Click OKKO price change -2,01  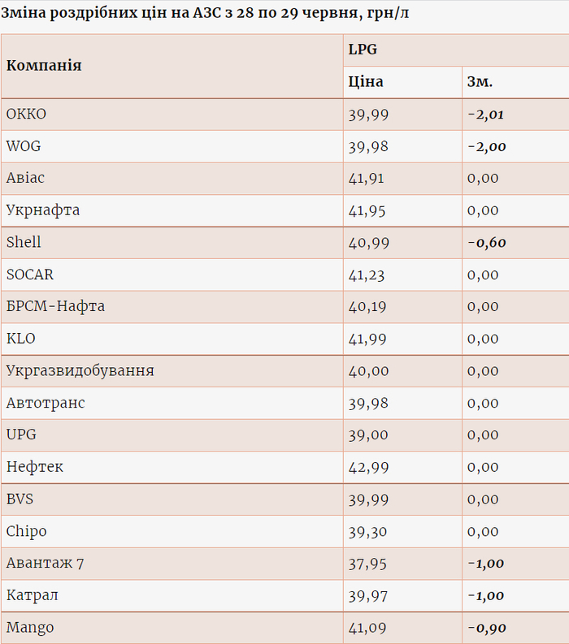pyautogui.click(x=486, y=115)
